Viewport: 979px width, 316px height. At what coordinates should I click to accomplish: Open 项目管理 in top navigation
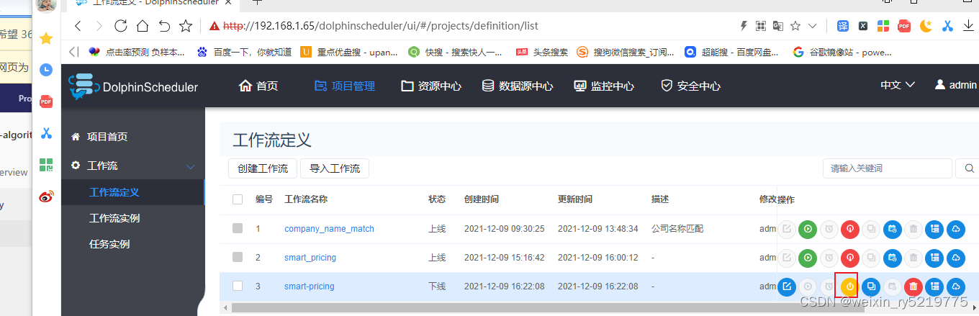tap(345, 86)
